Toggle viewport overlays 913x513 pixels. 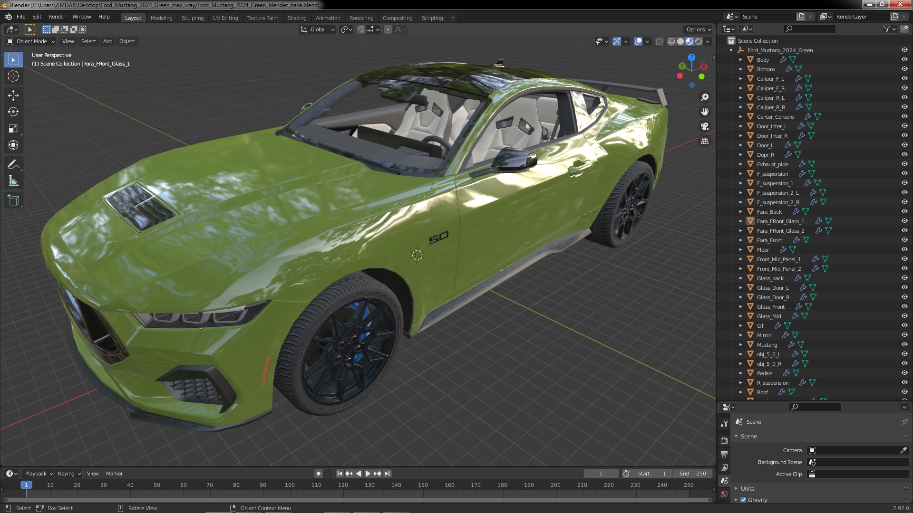[638, 41]
